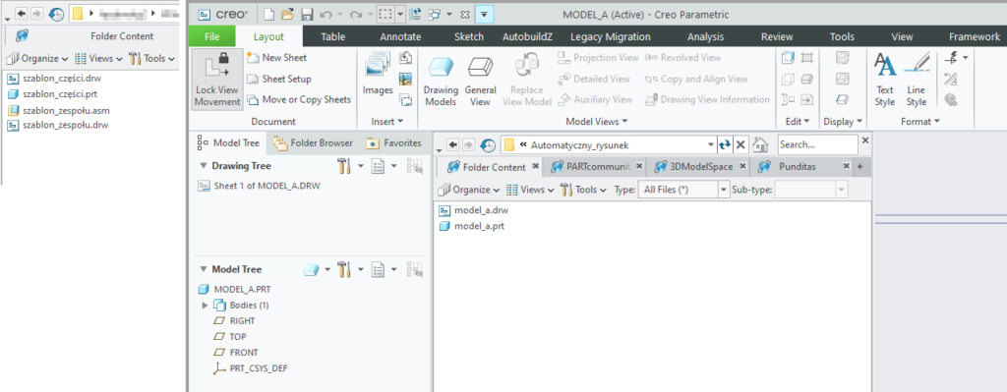Go back in the Creo browser
This screenshot has height=392, width=1007.
click(x=452, y=144)
